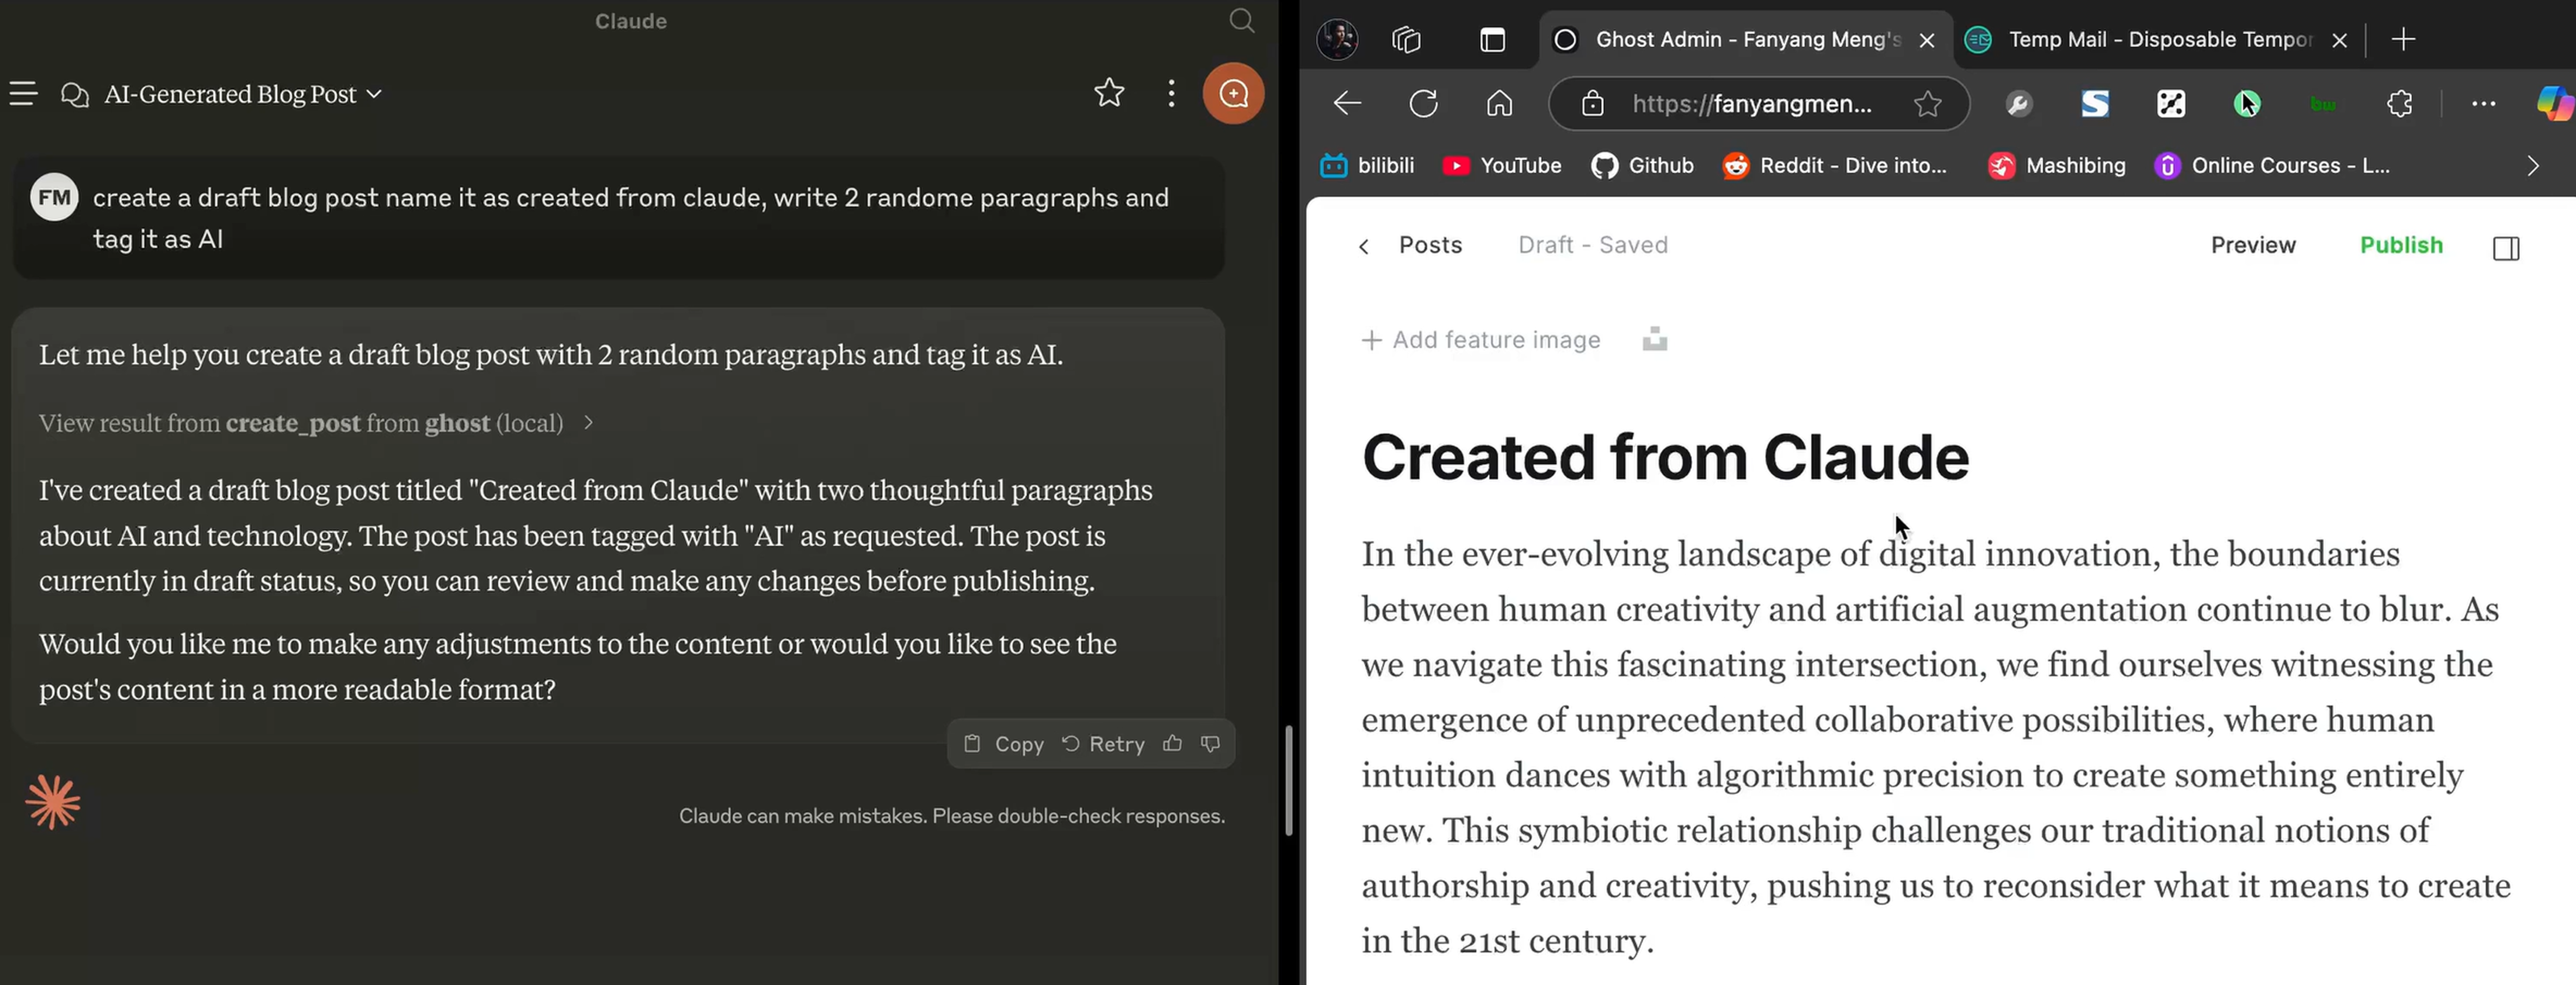Star the AI-Generated Blog Post chat
2576x985 pixels.
[1109, 93]
